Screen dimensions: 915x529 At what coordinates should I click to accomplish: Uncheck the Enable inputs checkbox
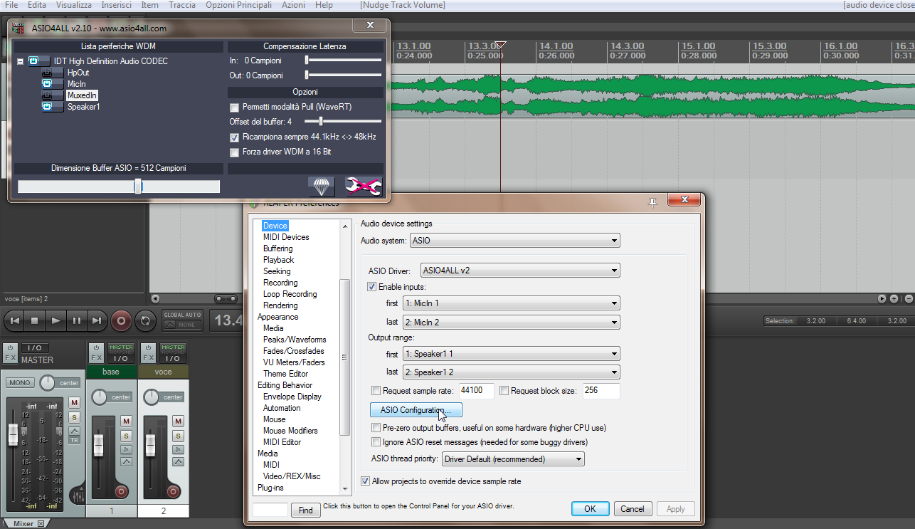click(372, 286)
